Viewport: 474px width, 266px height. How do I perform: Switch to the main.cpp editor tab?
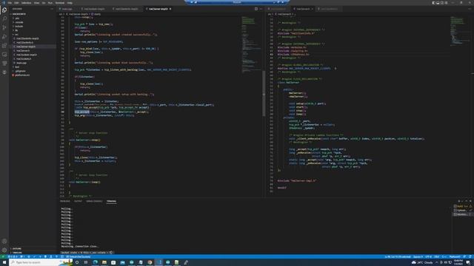click(x=67, y=9)
